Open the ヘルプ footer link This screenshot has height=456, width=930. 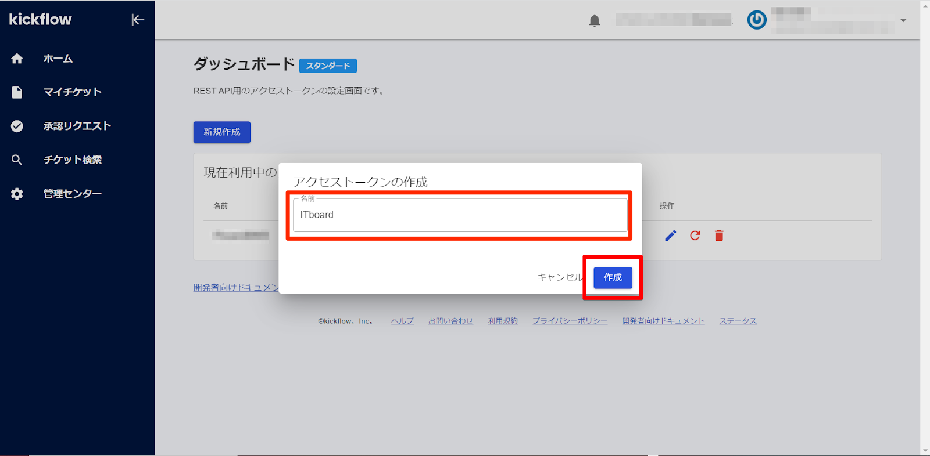(x=402, y=321)
